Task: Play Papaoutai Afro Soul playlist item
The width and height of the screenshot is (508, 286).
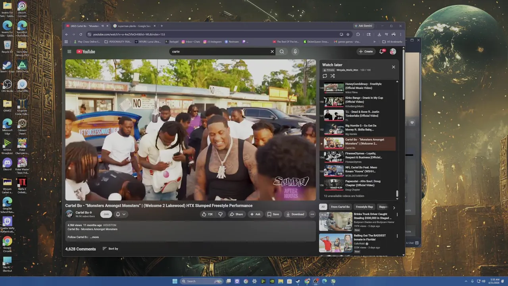Action: pos(357,185)
